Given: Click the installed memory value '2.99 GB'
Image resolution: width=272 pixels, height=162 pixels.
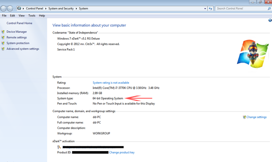Looking at the screenshot, I should [x=97, y=93].
